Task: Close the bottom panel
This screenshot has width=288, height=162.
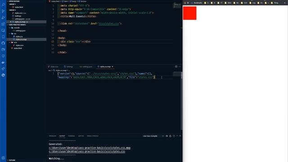Action: [180, 136]
